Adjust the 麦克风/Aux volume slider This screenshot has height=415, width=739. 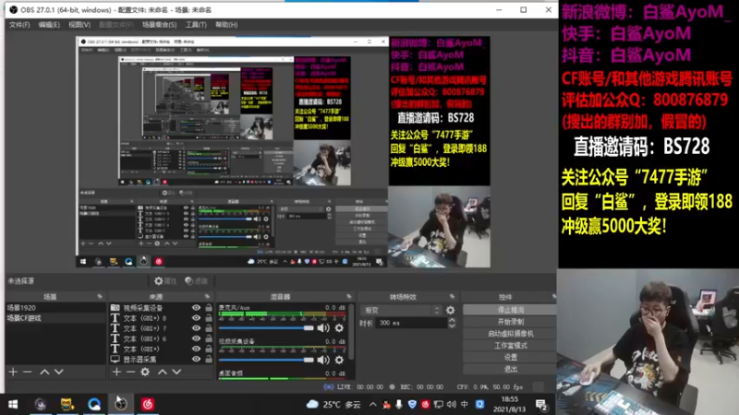pos(266,328)
